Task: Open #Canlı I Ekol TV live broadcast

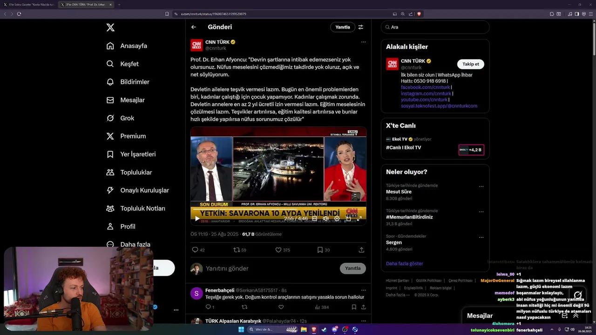Action: pyautogui.click(x=403, y=147)
